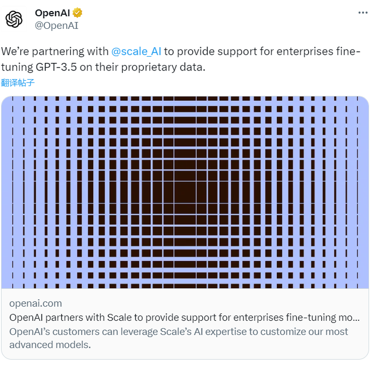
Task: Open the OpenAI logo profile avatar
Action: pos(14,19)
